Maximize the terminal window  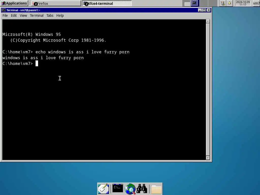[204, 10]
